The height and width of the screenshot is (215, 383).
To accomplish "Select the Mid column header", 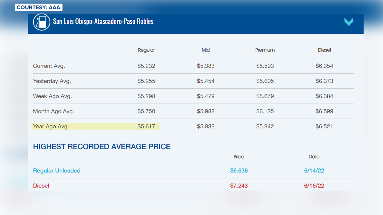I will pyautogui.click(x=206, y=50).
